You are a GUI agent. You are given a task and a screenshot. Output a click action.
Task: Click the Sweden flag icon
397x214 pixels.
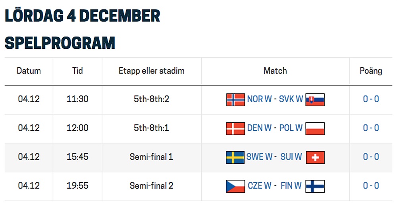pyautogui.click(x=235, y=157)
